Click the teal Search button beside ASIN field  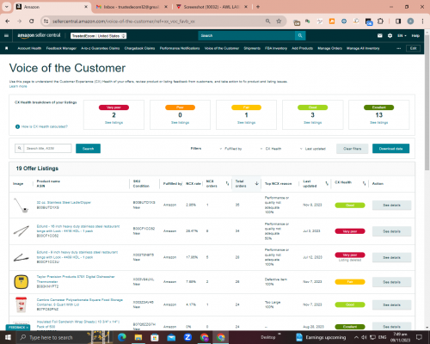pyautogui.click(x=88, y=149)
